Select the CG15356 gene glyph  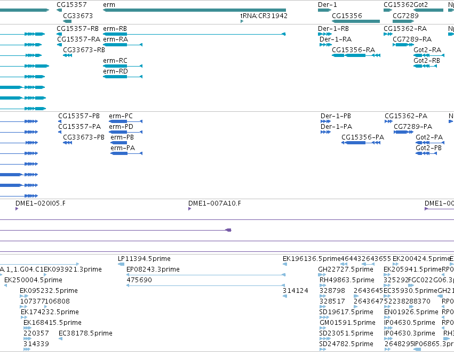(x=355, y=21)
